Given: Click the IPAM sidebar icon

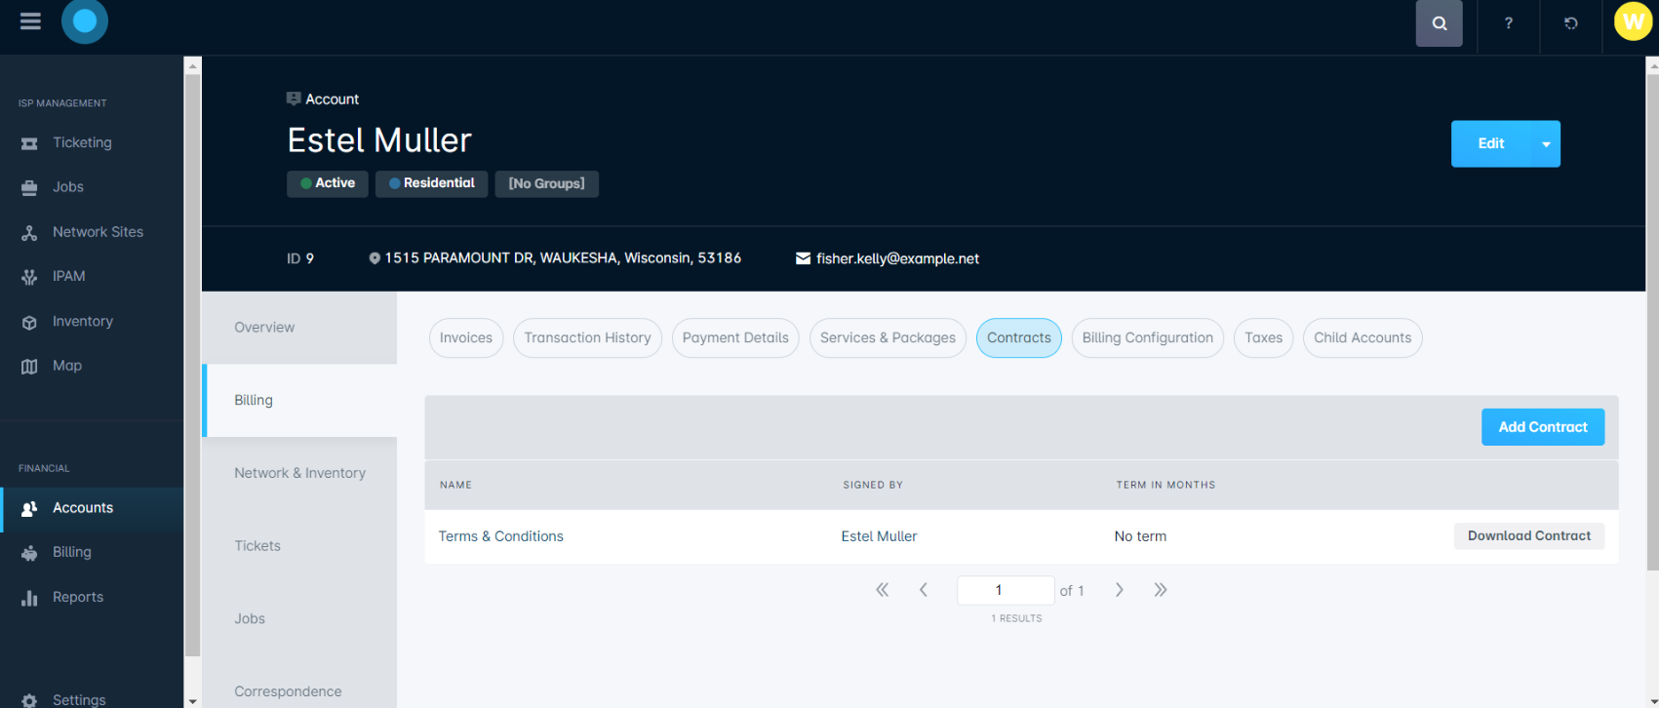Looking at the screenshot, I should point(29,277).
